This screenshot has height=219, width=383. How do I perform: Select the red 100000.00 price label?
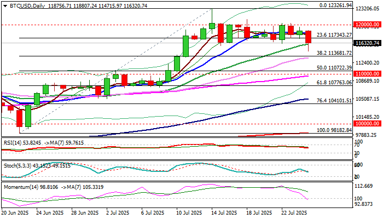click(367, 124)
